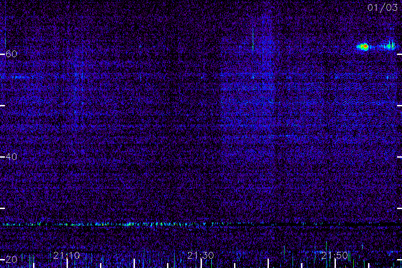Screen dimensions: 402x268
Task: Click the 21:50 time label
Action: (x=335, y=255)
